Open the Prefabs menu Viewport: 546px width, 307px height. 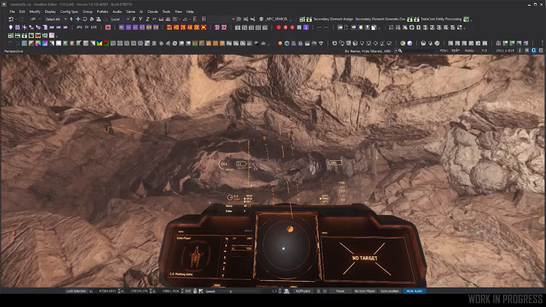102,12
